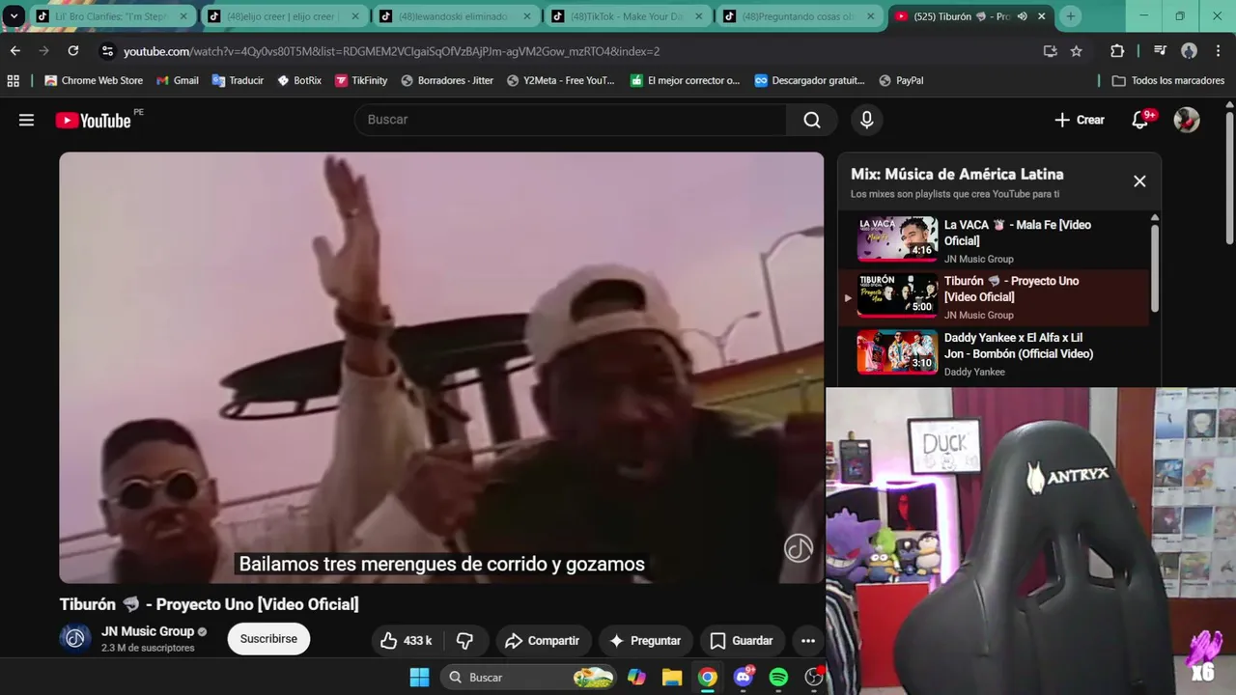Open the BotRix bookmark

point(299,81)
